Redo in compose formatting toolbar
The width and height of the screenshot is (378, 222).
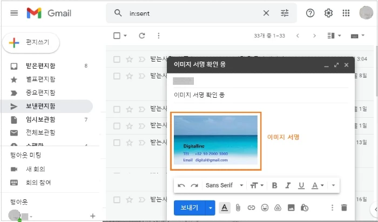click(194, 185)
